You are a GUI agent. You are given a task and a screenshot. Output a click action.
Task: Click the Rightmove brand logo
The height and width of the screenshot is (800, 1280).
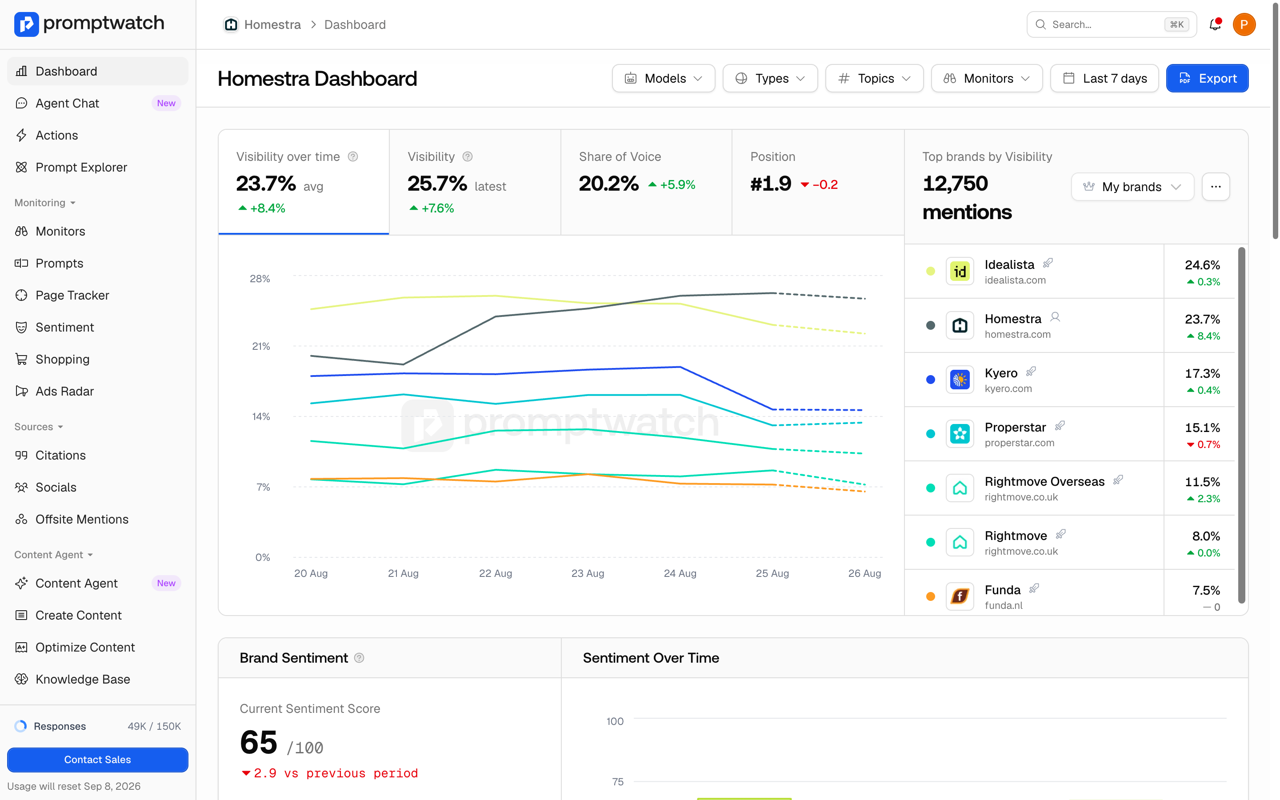pos(960,542)
